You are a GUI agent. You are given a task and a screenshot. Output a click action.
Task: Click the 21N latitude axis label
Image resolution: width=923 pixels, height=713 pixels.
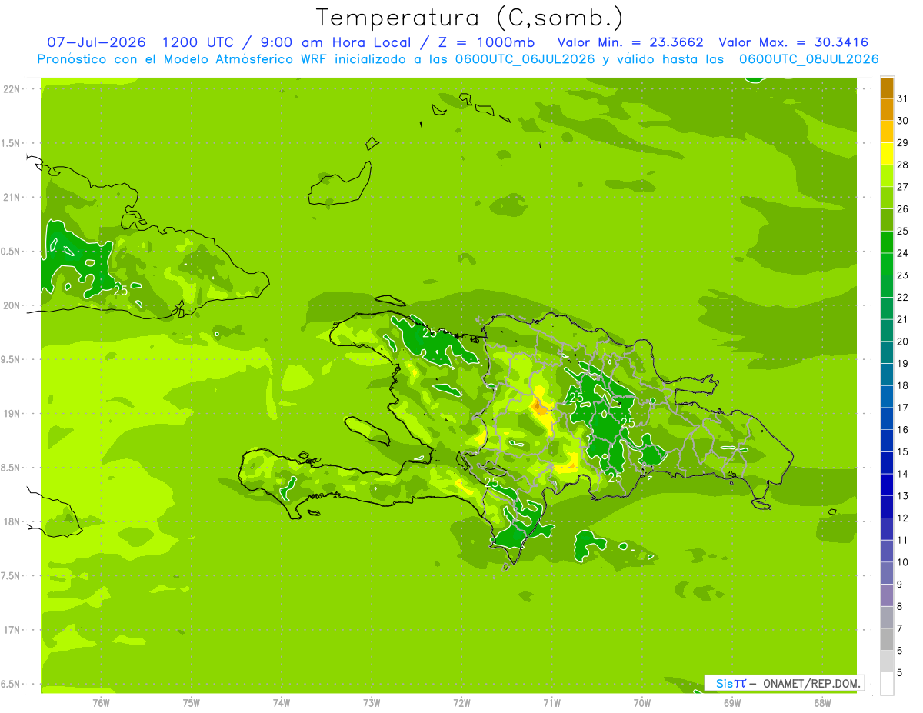pyautogui.click(x=11, y=198)
